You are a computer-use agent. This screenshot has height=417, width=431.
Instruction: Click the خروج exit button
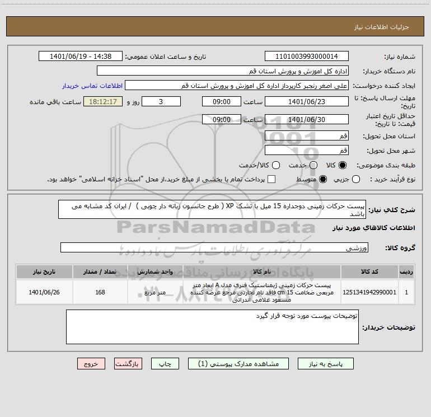click(x=91, y=364)
